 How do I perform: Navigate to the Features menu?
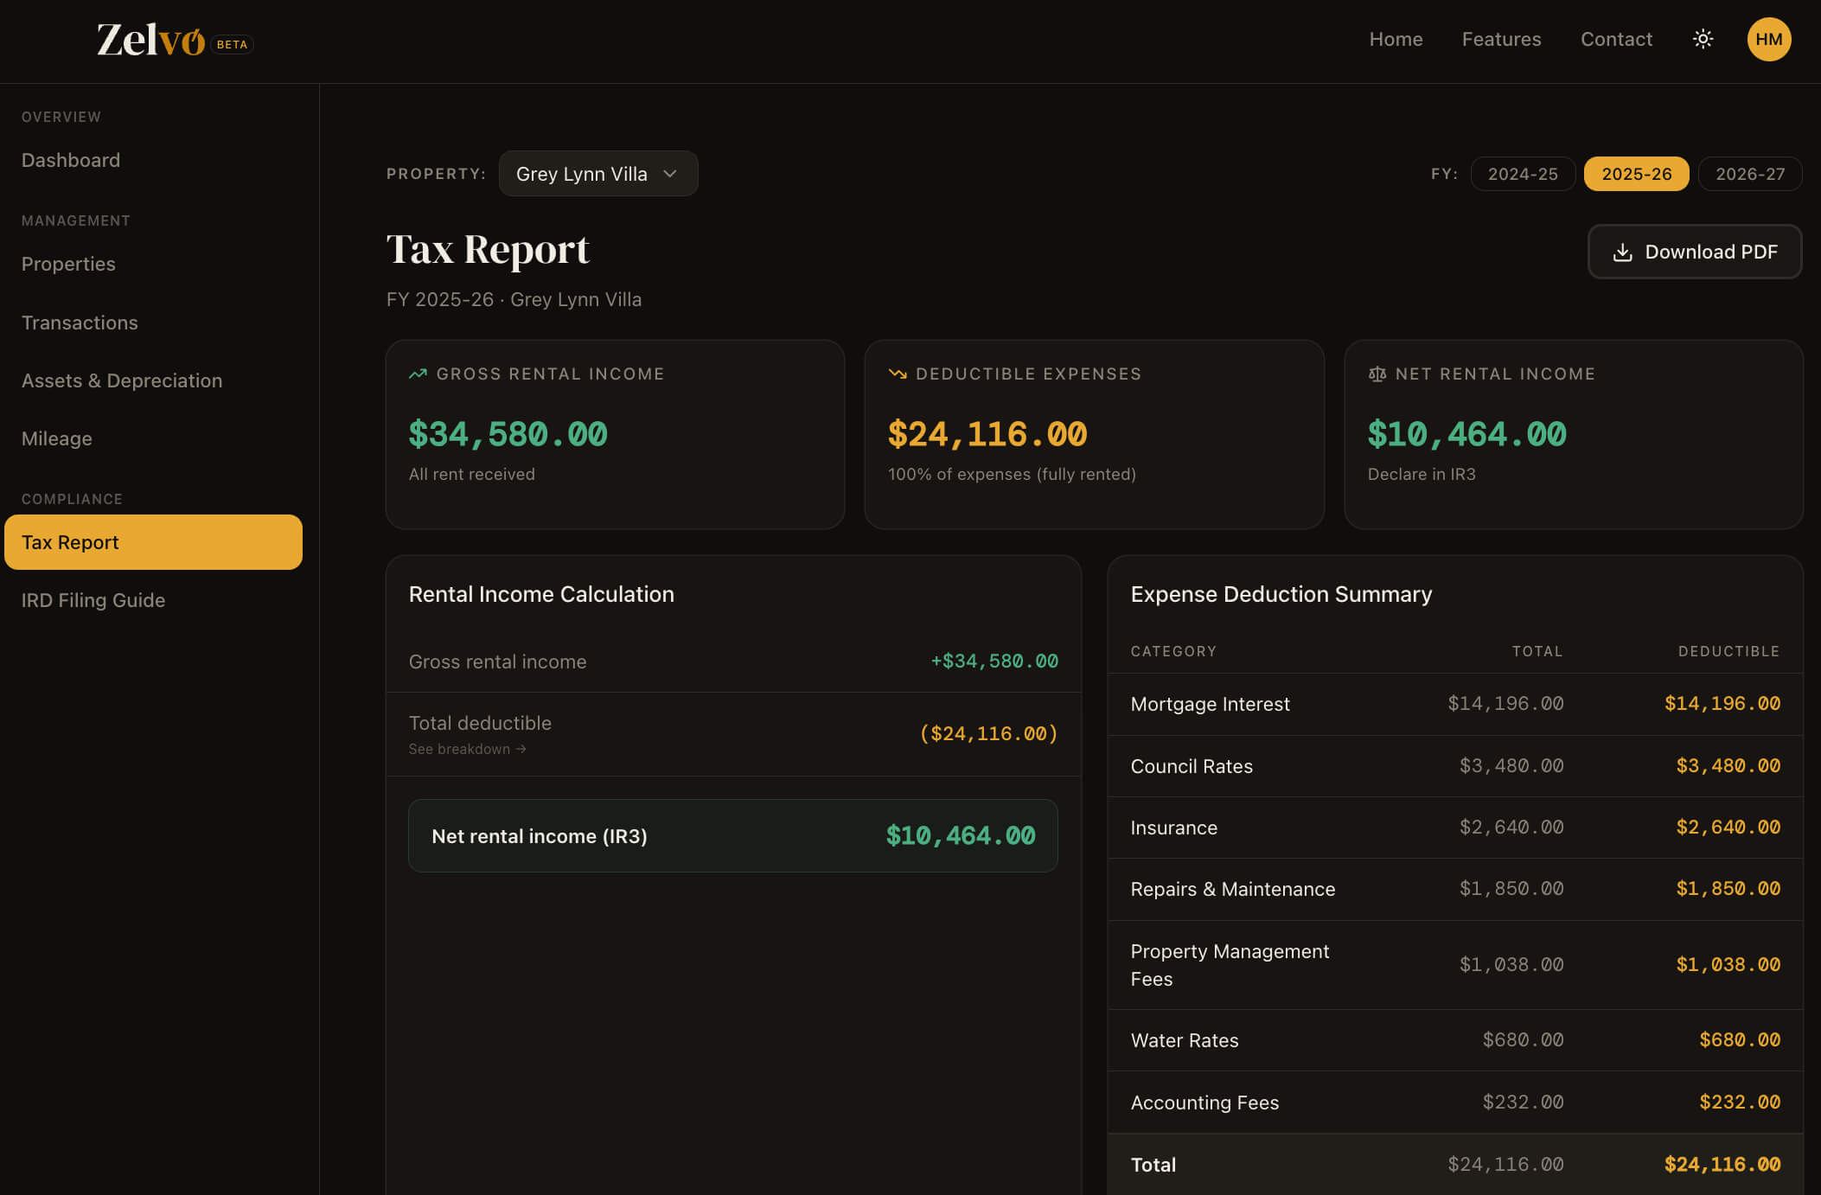pos(1501,39)
